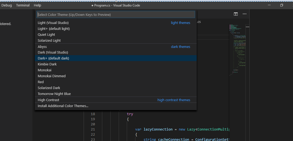Enable the High Contrast theme
Image resolution: width=293 pixels, height=141 pixels.
tap(49, 100)
